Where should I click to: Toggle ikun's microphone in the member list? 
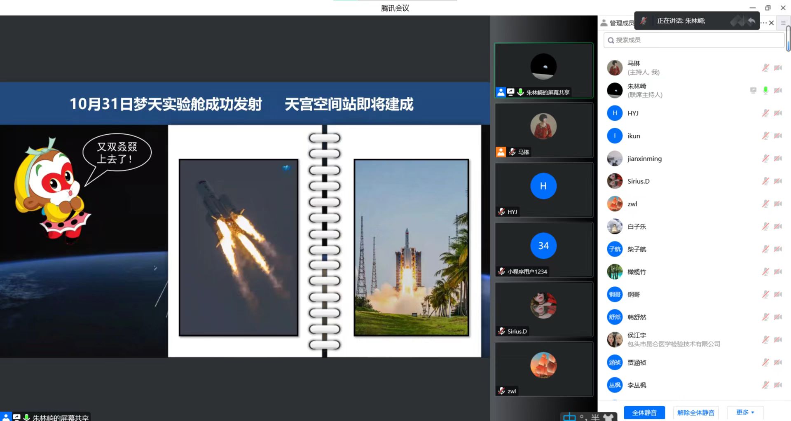click(765, 136)
